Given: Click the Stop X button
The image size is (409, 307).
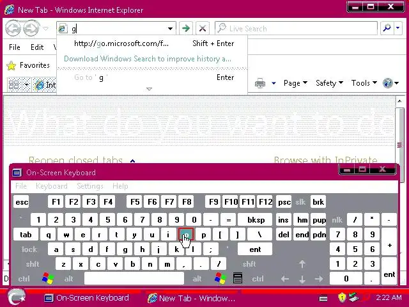Looking at the screenshot, I should [203, 28].
